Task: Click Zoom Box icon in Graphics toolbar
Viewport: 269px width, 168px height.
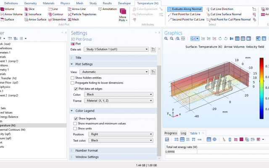Action: (177, 39)
